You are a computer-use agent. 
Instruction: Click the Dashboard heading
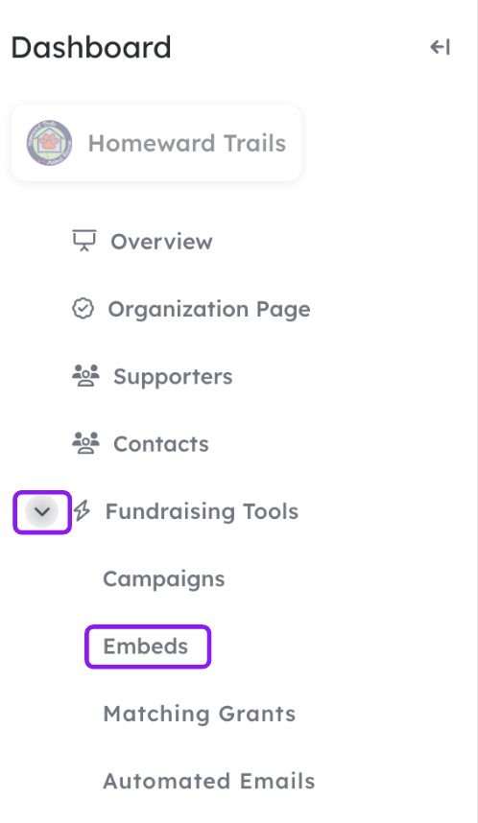91,47
